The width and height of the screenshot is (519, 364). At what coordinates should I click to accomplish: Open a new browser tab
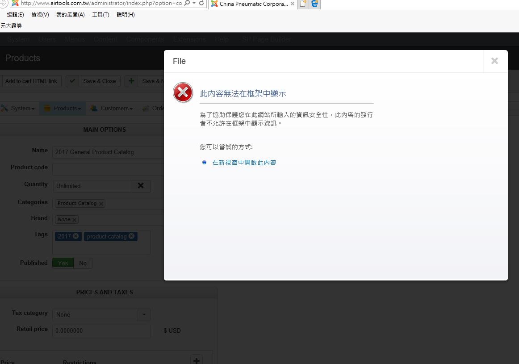[303, 4]
